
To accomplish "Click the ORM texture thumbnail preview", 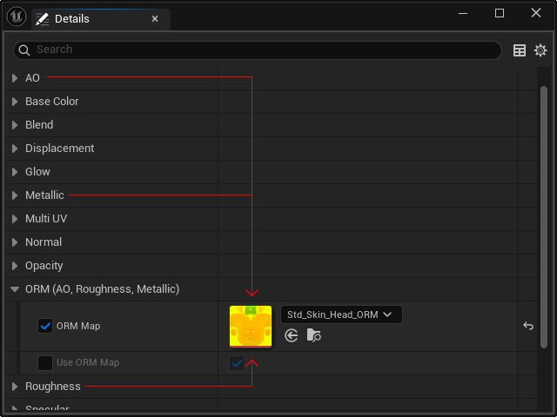I will pos(251,327).
